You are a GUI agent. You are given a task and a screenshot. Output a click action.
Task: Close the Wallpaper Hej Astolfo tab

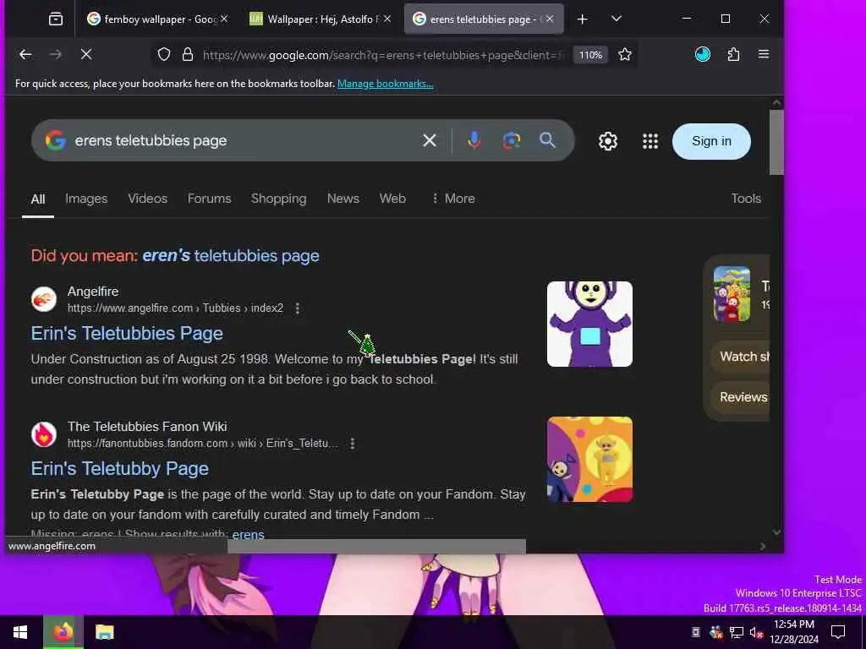click(387, 19)
